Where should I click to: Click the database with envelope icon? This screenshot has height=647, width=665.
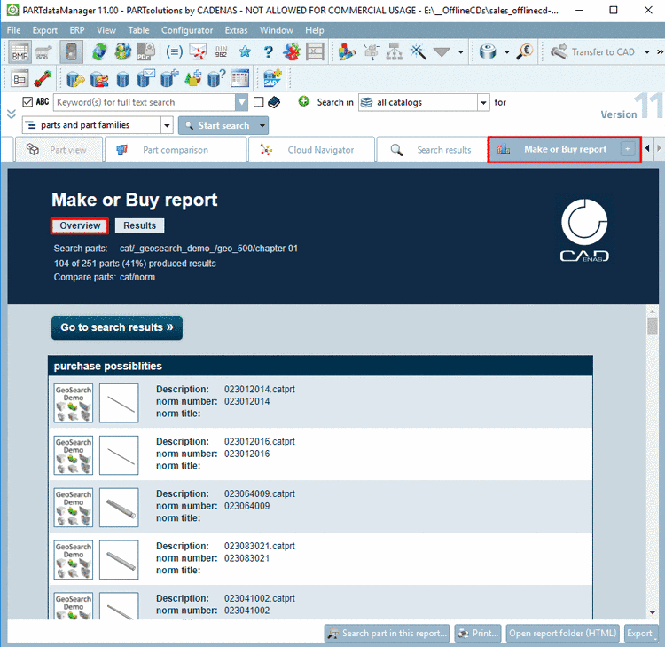(146, 78)
